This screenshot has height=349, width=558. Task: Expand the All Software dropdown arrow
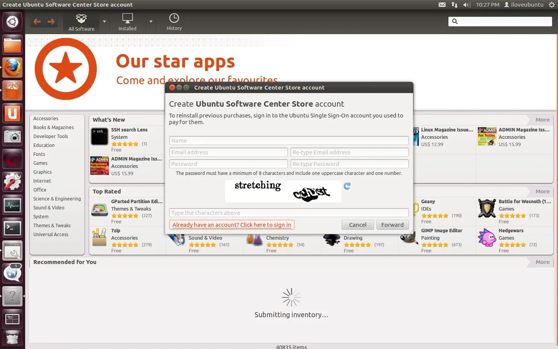tap(104, 22)
